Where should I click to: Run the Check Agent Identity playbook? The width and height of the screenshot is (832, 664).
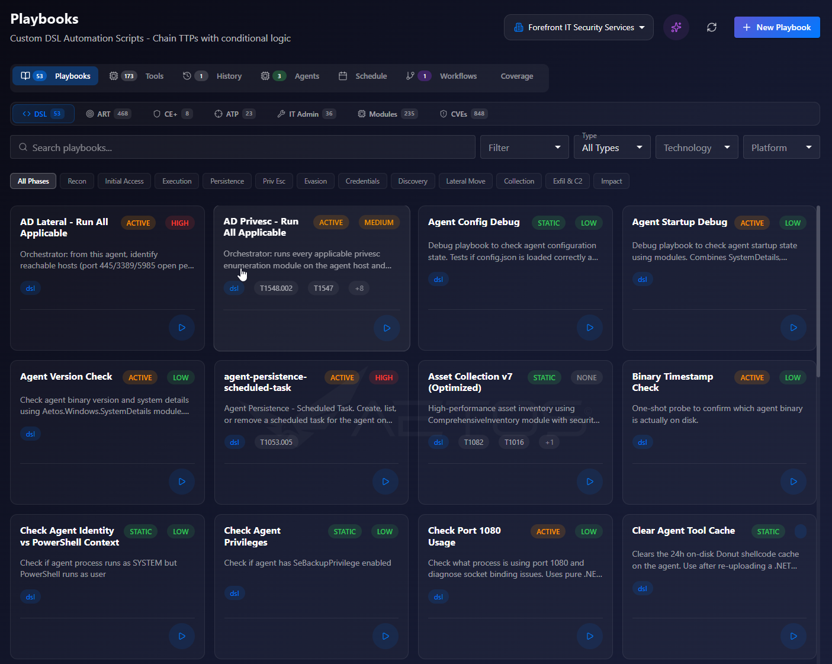click(182, 636)
